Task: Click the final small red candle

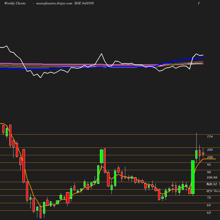Action: pyautogui.click(x=203, y=154)
